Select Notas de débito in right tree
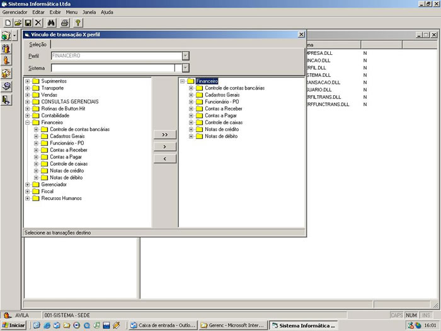 (x=217, y=136)
